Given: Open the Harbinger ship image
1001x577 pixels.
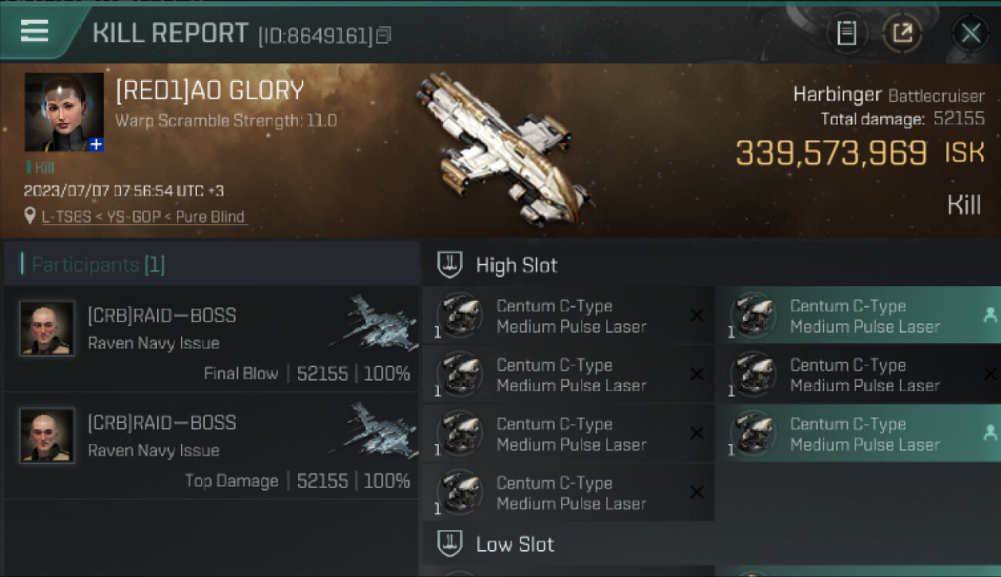Looking at the screenshot, I should pyautogui.click(x=506, y=148).
